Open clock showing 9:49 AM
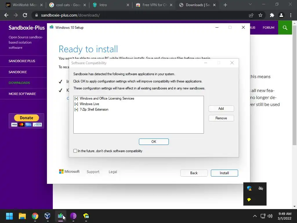The image size is (297, 223). click(285, 216)
